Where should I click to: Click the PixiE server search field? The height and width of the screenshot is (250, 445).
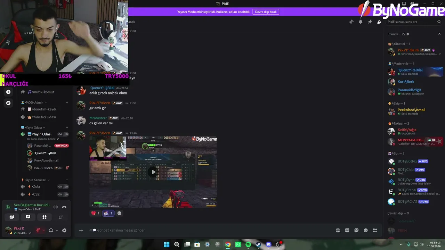point(414,22)
